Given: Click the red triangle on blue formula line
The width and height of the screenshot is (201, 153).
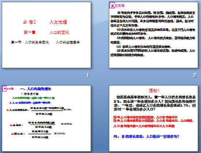Looking at the screenshot, I should click(x=11, y=102).
